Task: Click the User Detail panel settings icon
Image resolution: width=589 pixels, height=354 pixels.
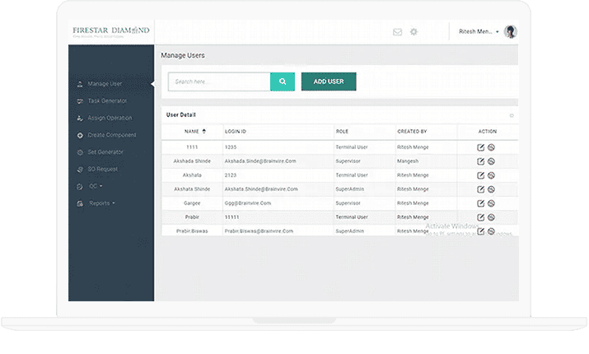Action: (x=511, y=115)
